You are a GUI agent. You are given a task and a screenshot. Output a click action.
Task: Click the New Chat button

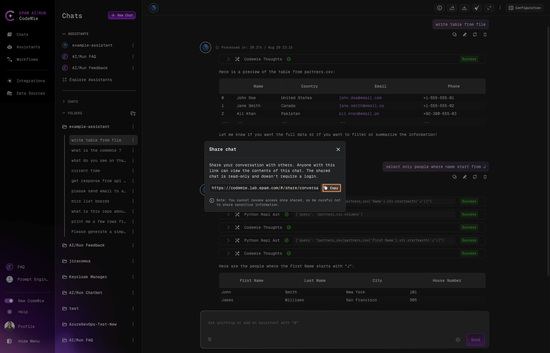click(x=122, y=15)
